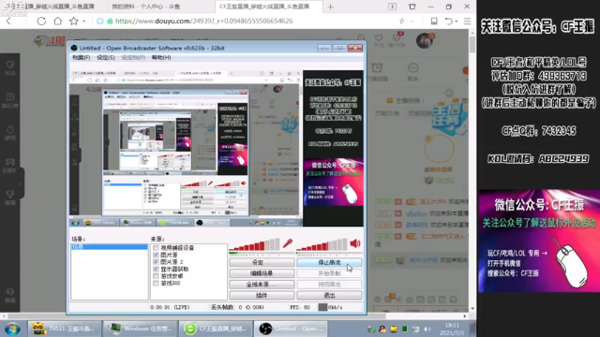Open the 设定(S) menu in OBS

(106, 57)
